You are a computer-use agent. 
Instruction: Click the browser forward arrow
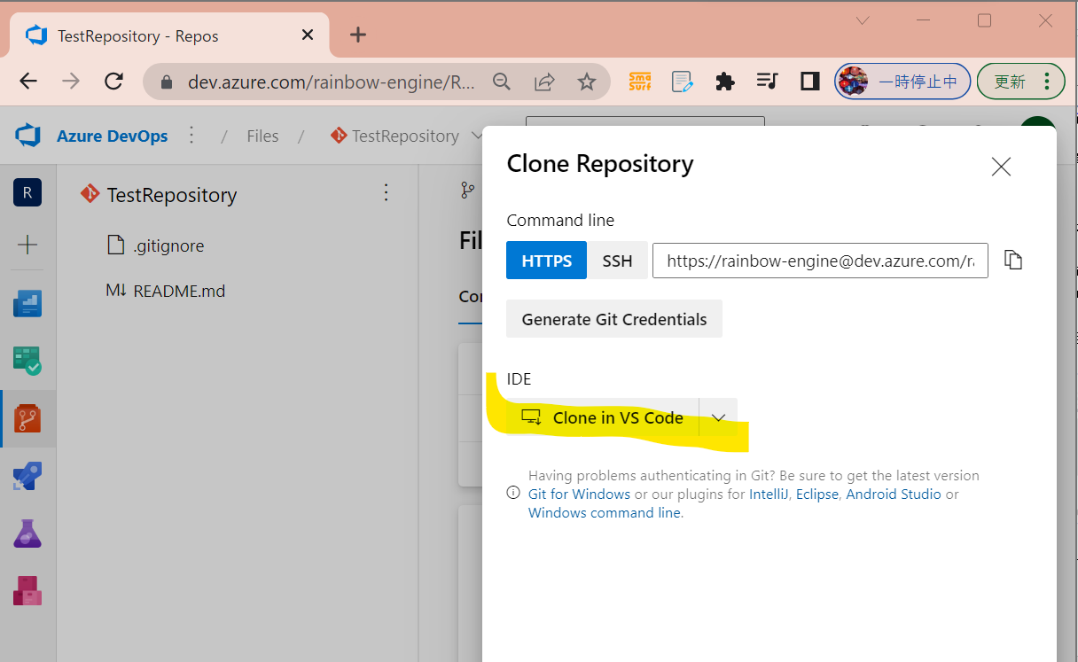[x=71, y=82]
